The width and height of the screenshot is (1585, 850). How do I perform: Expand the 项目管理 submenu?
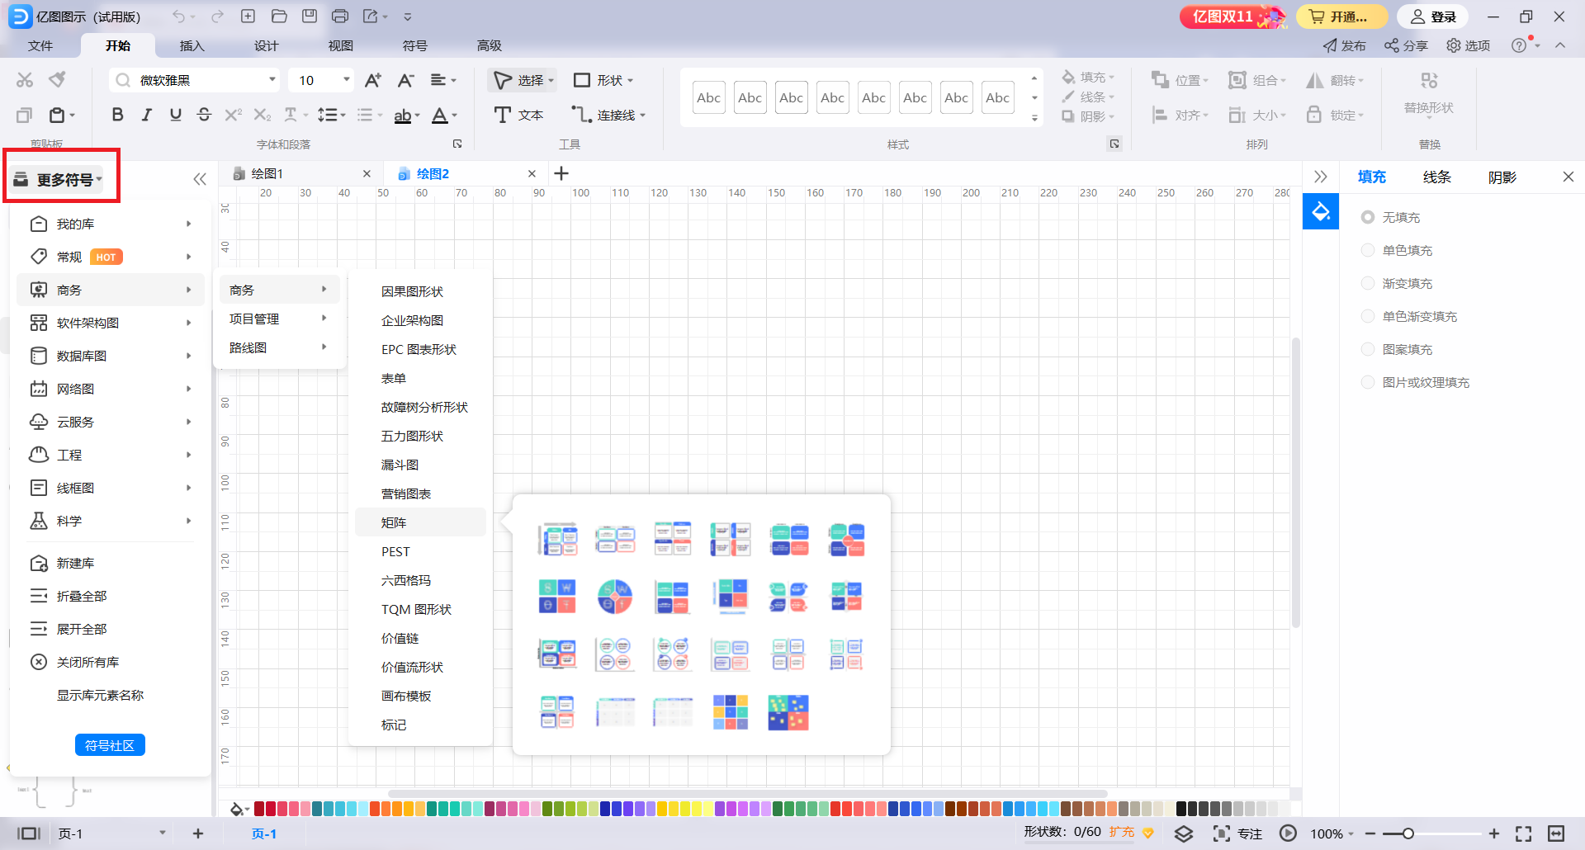click(279, 319)
